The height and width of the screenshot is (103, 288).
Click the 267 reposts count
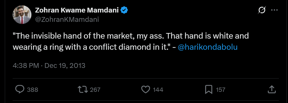[95, 90]
